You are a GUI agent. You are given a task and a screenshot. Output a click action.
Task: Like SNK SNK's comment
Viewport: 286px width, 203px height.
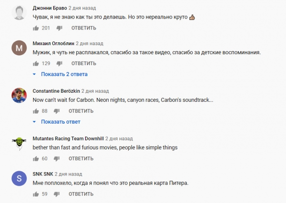coord(36,194)
